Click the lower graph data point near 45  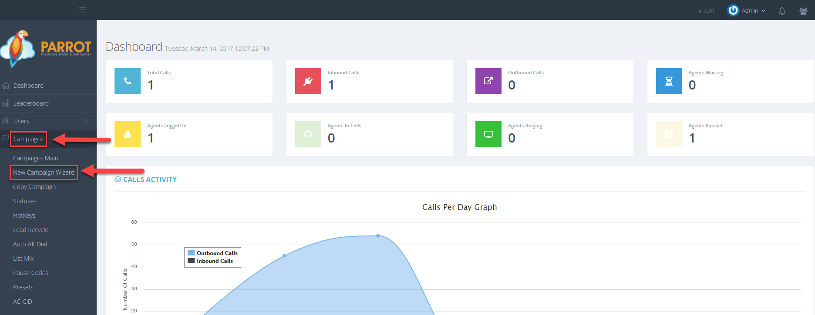pyautogui.click(x=284, y=256)
